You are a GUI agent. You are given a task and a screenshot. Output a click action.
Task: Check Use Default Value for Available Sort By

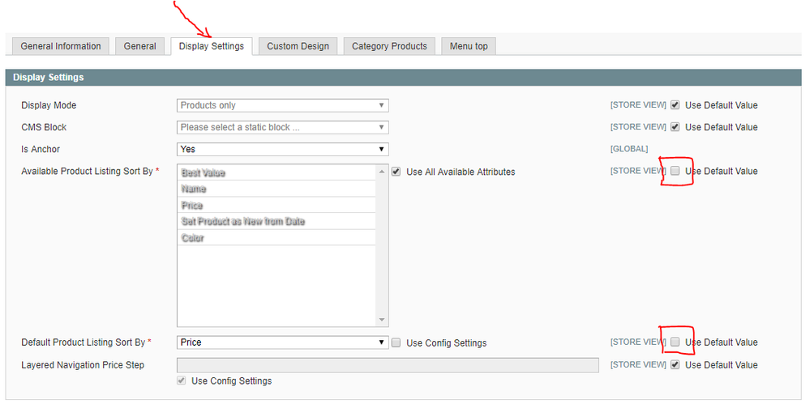pyautogui.click(x=675, y=171)
